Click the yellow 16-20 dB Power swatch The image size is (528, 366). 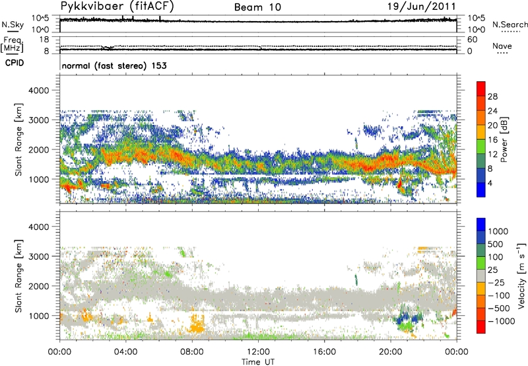tap(481, 131)
